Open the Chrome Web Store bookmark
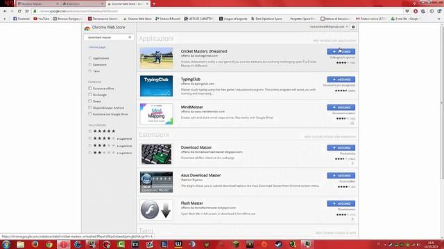Image resolution: width=444 pixels, height=249 pixels. 137,19
